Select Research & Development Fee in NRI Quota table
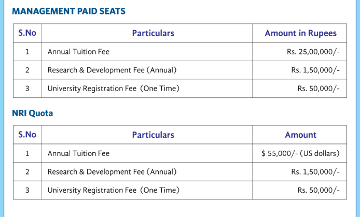Viewport: 360px width, 217px height. tap(112, 171)
